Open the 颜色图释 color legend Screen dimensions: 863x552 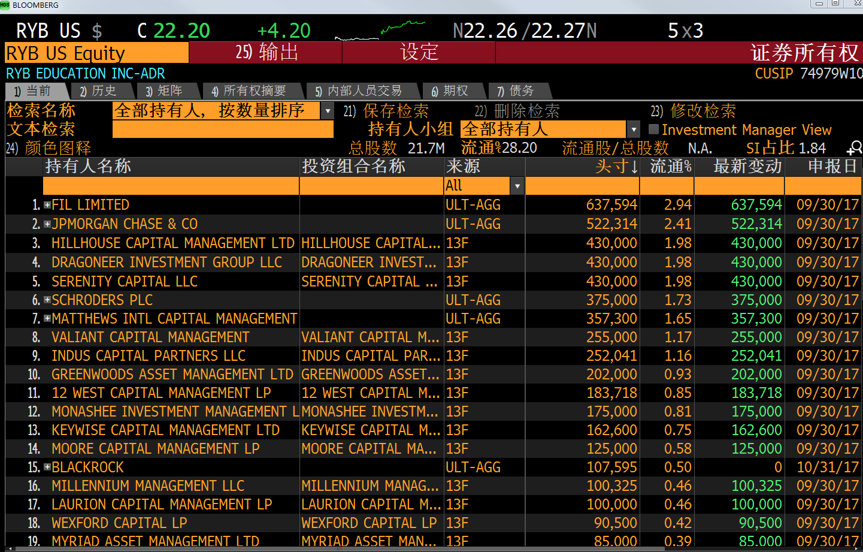[x=49, y=148]
